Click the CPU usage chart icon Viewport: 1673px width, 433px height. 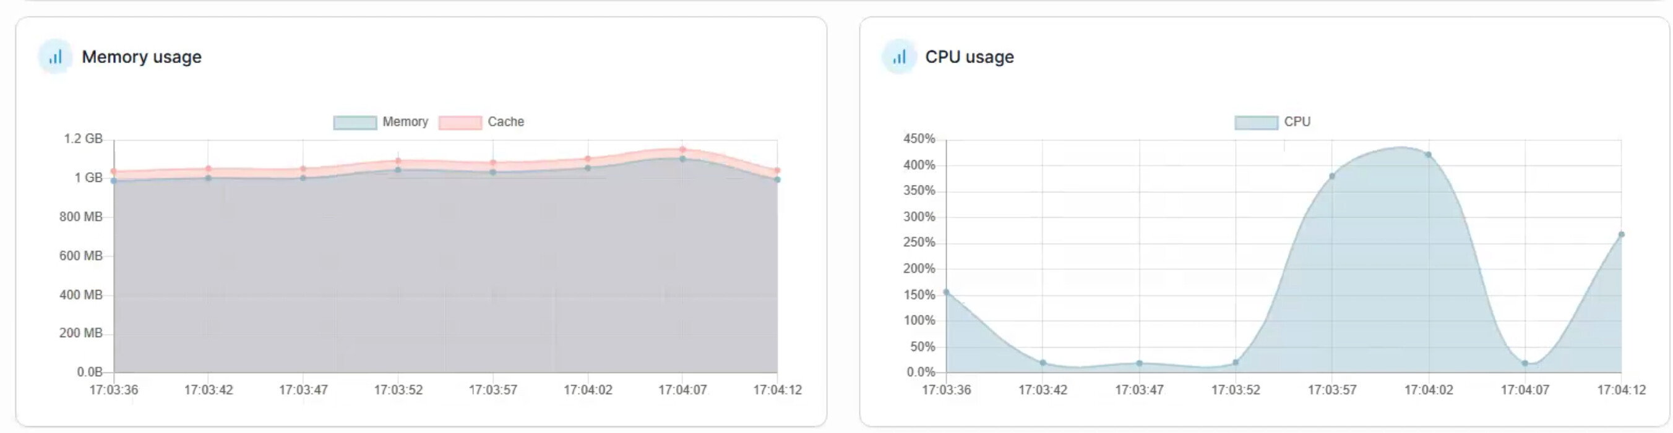pyautogui.click(x=899, y=57)
